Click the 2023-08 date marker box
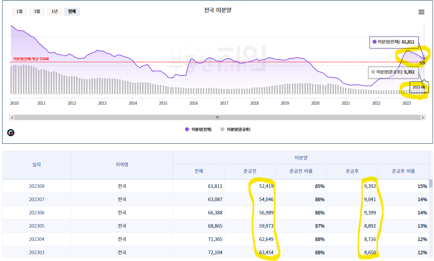The height and width of the screenshot is (261, 434). [x=419, y=87]
